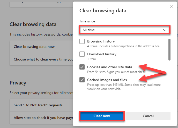The width and height of the screenshot is (178, 128).
Task: Click the dialog's vertical scrollbar thumb
Action: coord(169,49)
